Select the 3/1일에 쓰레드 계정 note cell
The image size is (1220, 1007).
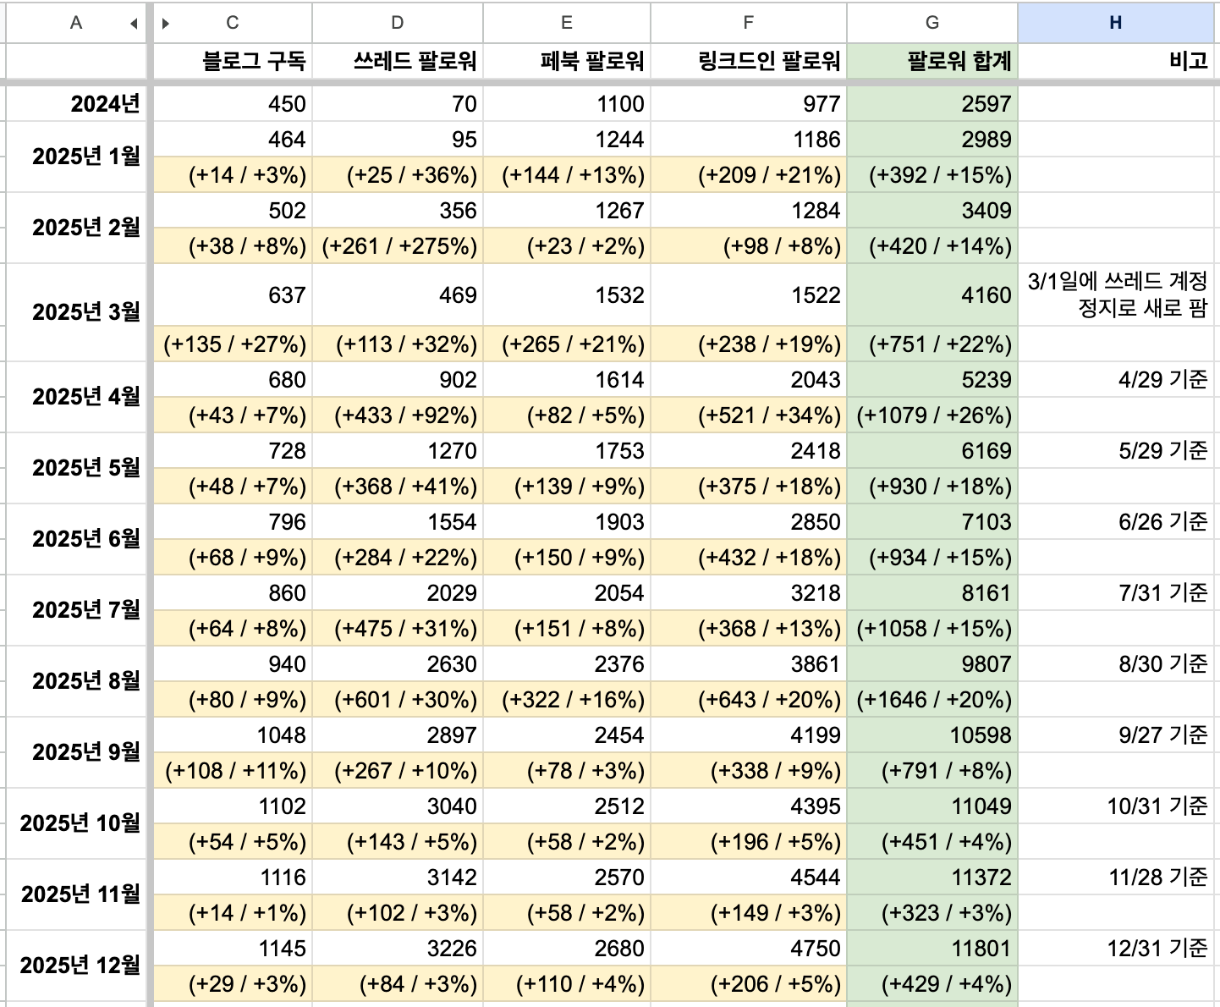pyautogui.click(x=1115, y=294)
